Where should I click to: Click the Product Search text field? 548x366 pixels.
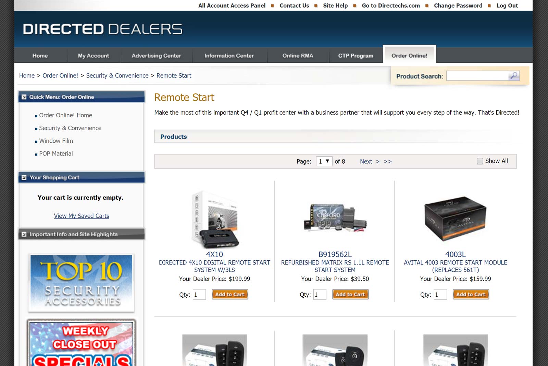click(477, 76)
